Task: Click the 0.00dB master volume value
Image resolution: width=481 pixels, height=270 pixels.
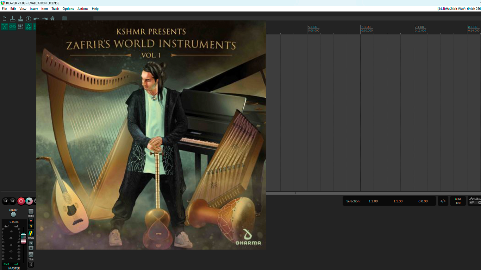Action: 14,222
